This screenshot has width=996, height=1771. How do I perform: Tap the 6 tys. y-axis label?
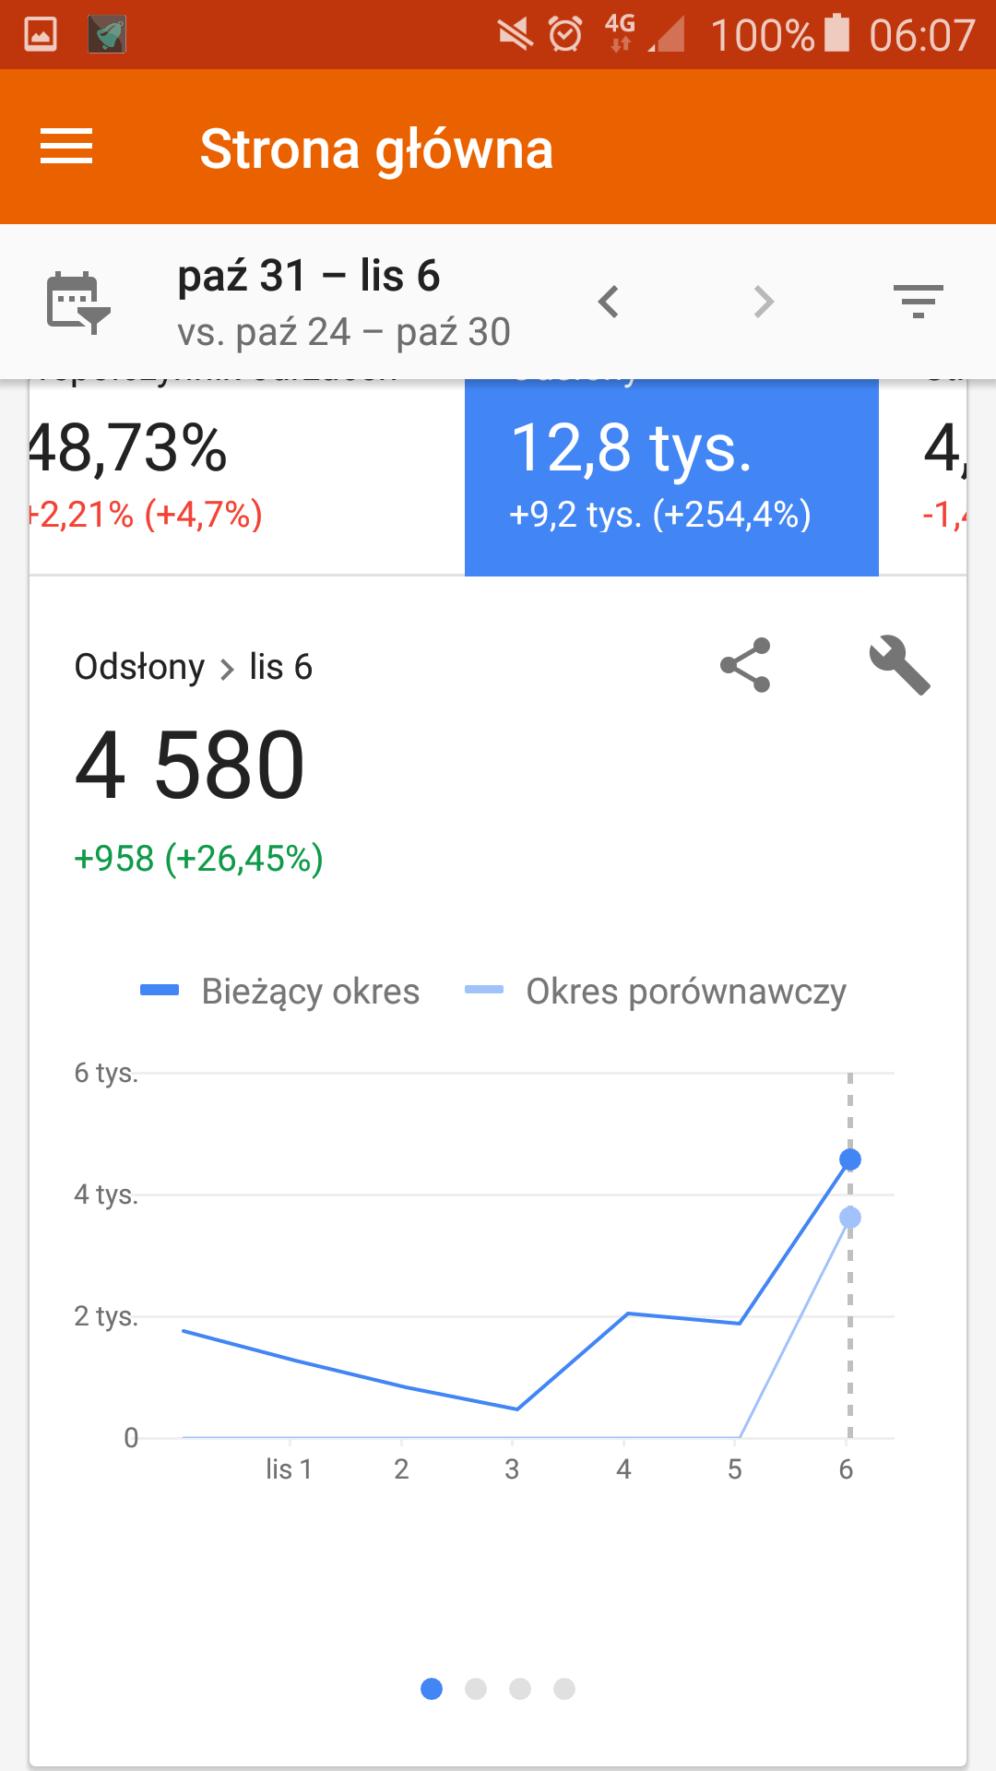click(106, 1073)
